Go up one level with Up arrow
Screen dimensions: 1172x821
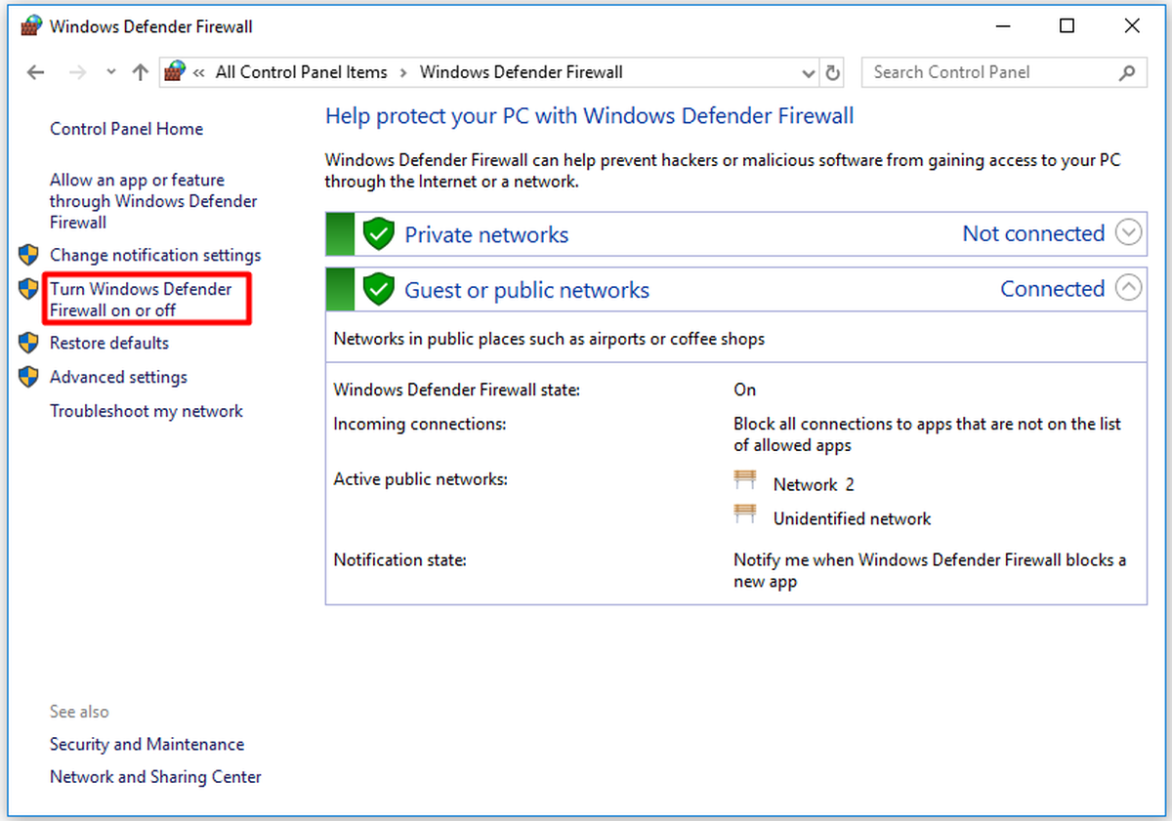pos(141,72)
